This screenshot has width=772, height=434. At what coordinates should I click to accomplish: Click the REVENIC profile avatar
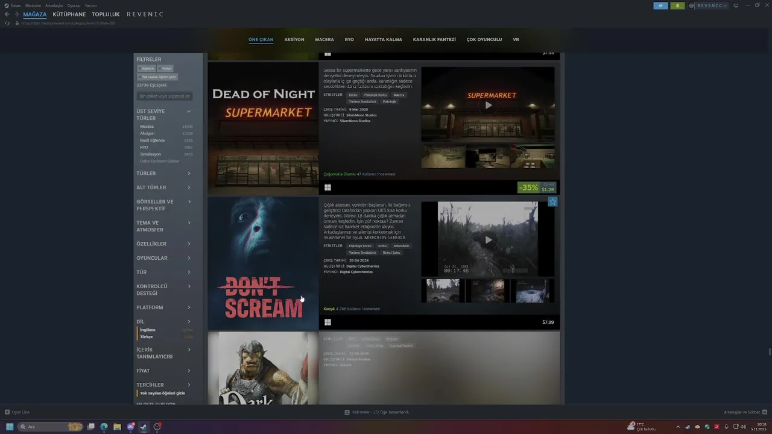(x=691, y=5)
